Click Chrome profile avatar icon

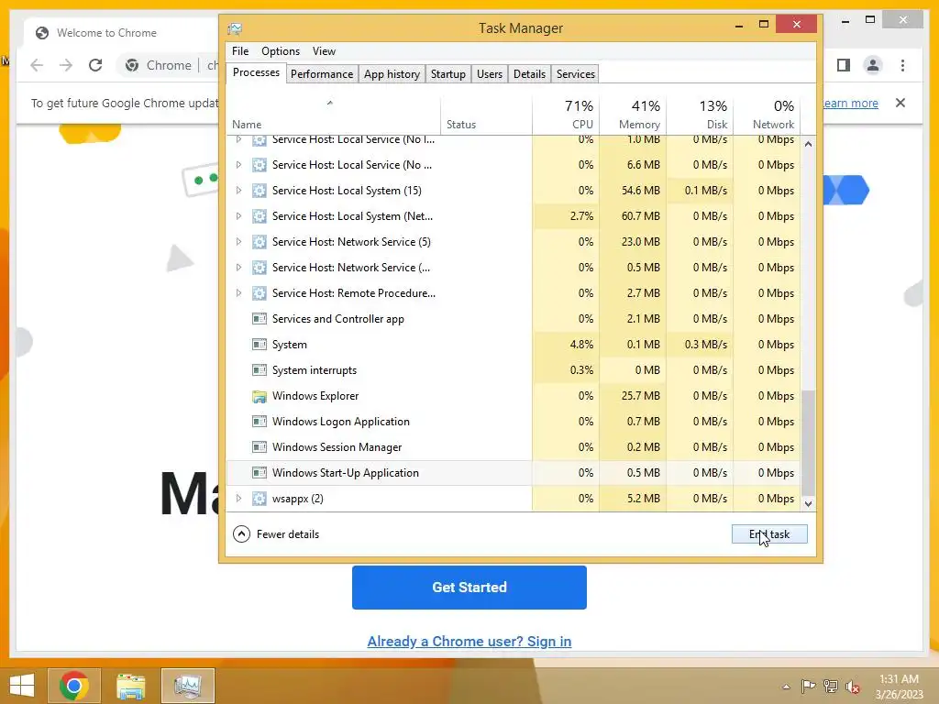tap(873, 65)
